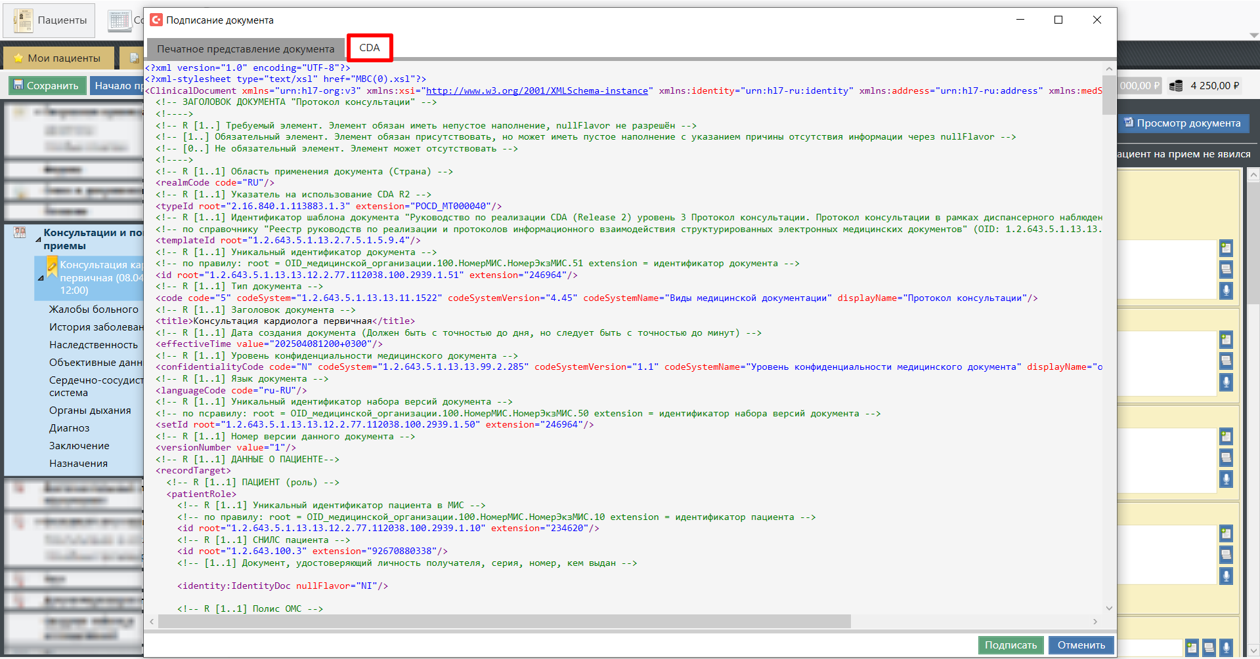
Task: Click the Отменить button
Action: pos(1081,645)
